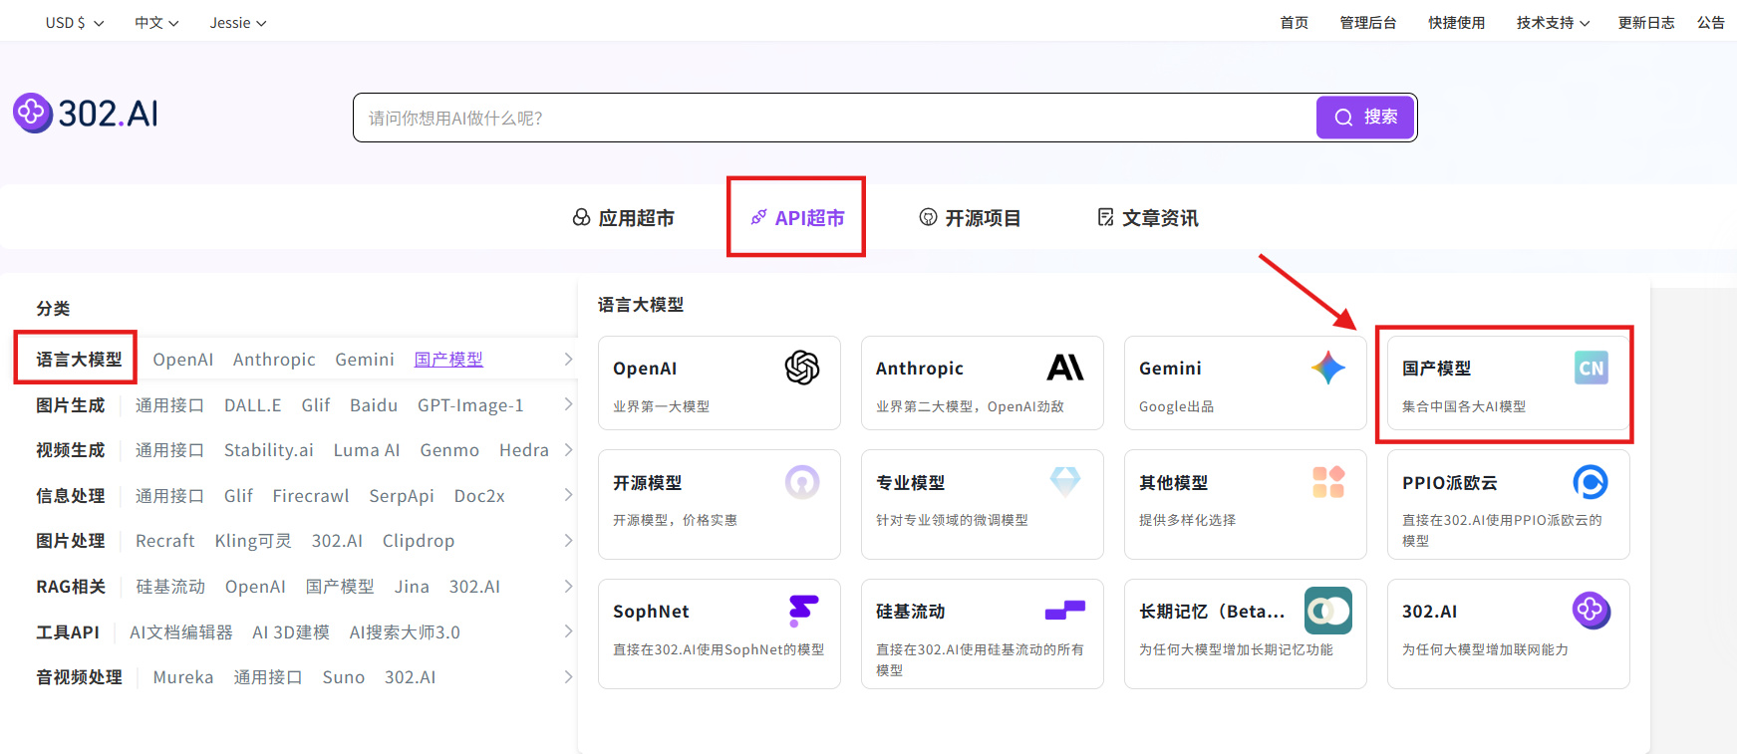Click the 应用超市 tab icon

pyautogui.click(x=581, y=217)
